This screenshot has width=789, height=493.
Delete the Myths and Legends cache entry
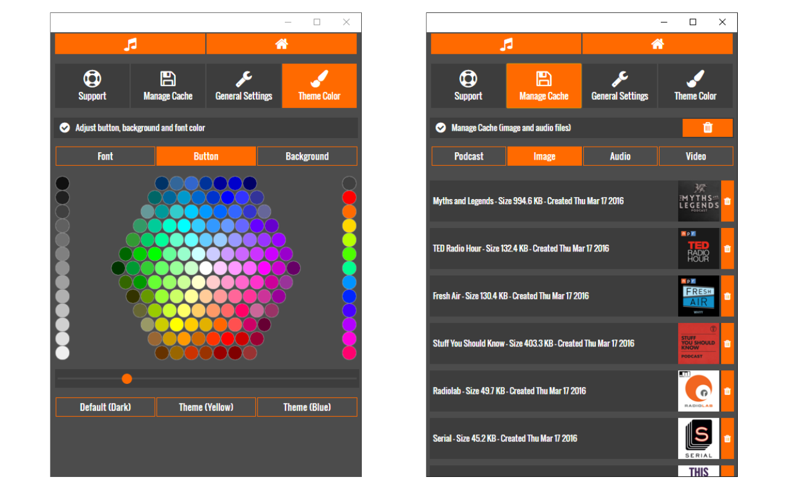(727, 201)
